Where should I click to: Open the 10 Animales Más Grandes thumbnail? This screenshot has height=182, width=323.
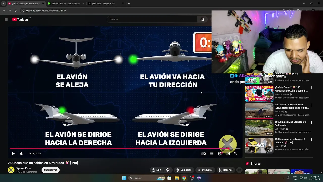pos(259,128)
